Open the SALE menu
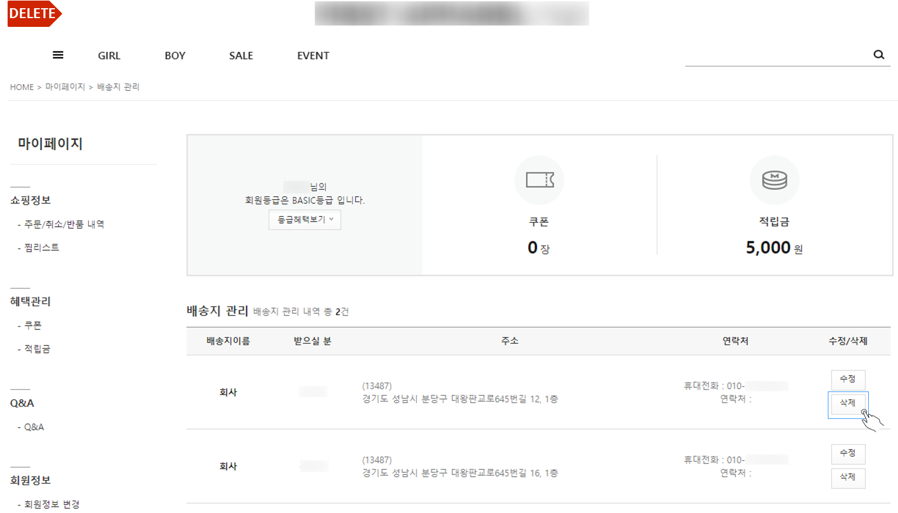The height and width of the screenshot is (513, 898). pyautogui.click(x=241, y=56)
